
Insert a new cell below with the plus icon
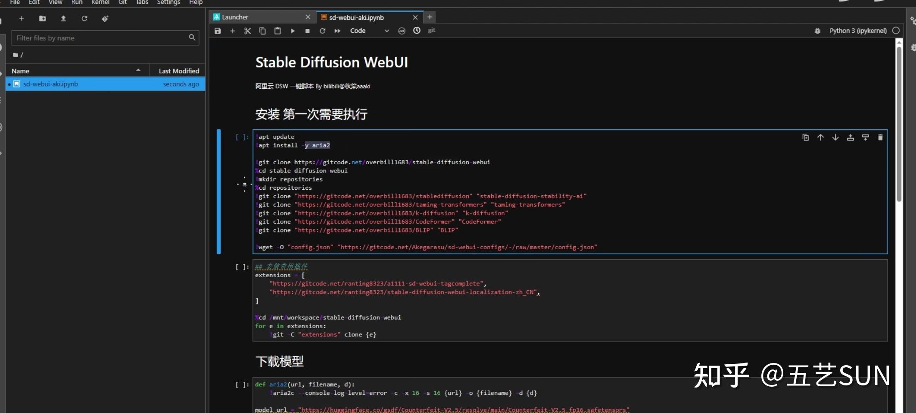(233, 31)
